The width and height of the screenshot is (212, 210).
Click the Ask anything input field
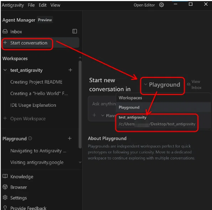[x=104, y=104]
